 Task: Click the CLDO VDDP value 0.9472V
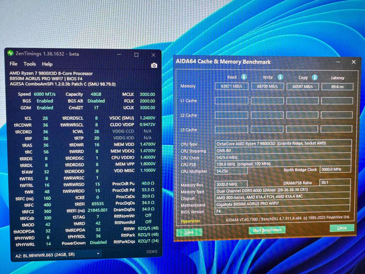(147, 124)
